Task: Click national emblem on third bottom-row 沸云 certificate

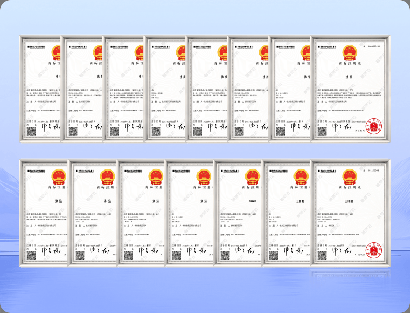Action: tap(156, 177)
